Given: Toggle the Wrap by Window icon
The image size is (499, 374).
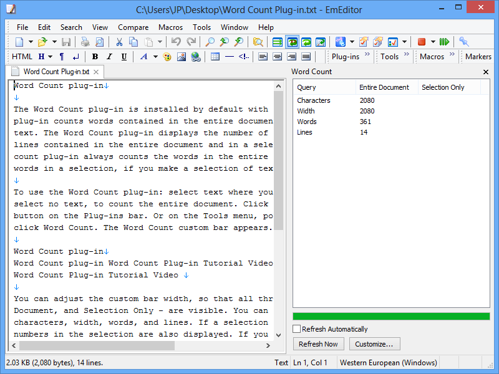Looking at the screenshot, I should (x=306, y=42).
